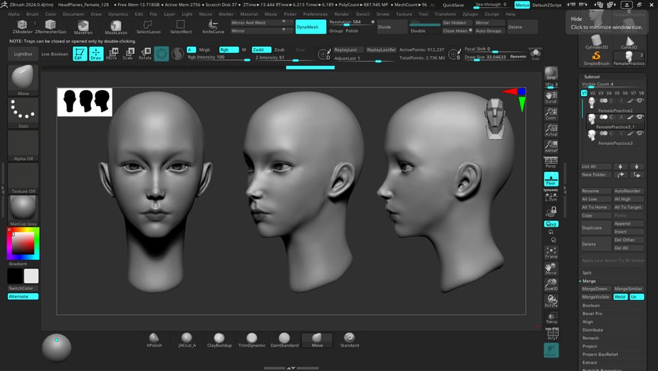Switch to Scale mode icon
The image size is (658, 371).
point(128,54)
